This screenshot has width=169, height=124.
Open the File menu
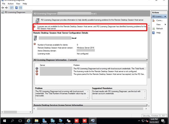(x=4, y=4)
